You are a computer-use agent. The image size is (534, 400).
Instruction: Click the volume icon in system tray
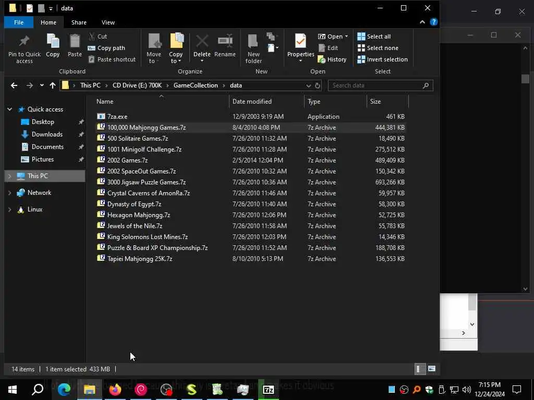click(x=467, y=390)
